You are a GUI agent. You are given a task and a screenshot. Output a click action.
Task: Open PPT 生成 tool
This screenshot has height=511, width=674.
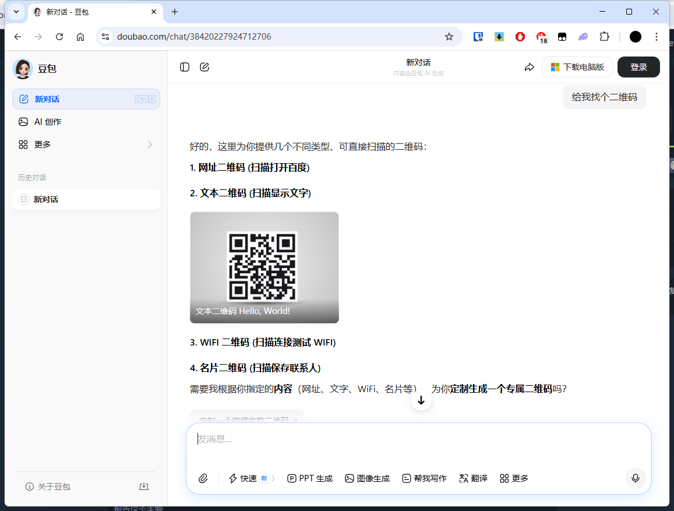pos(310,478)
